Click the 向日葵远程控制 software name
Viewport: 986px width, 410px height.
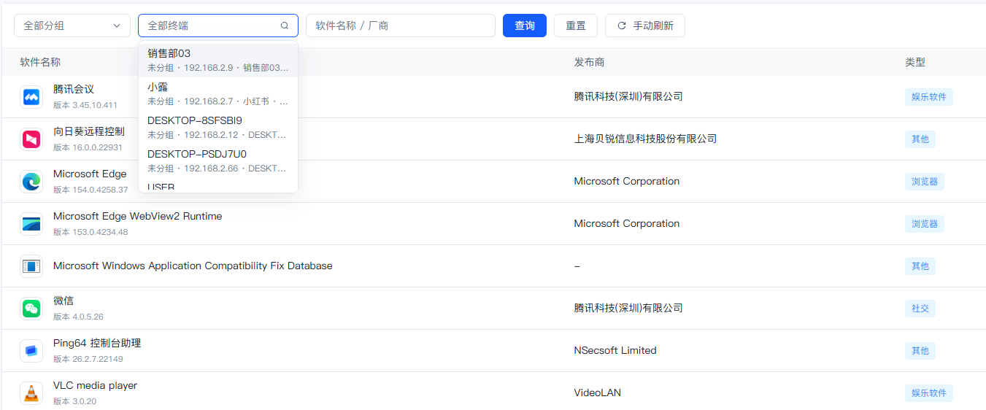click(89, 131)
